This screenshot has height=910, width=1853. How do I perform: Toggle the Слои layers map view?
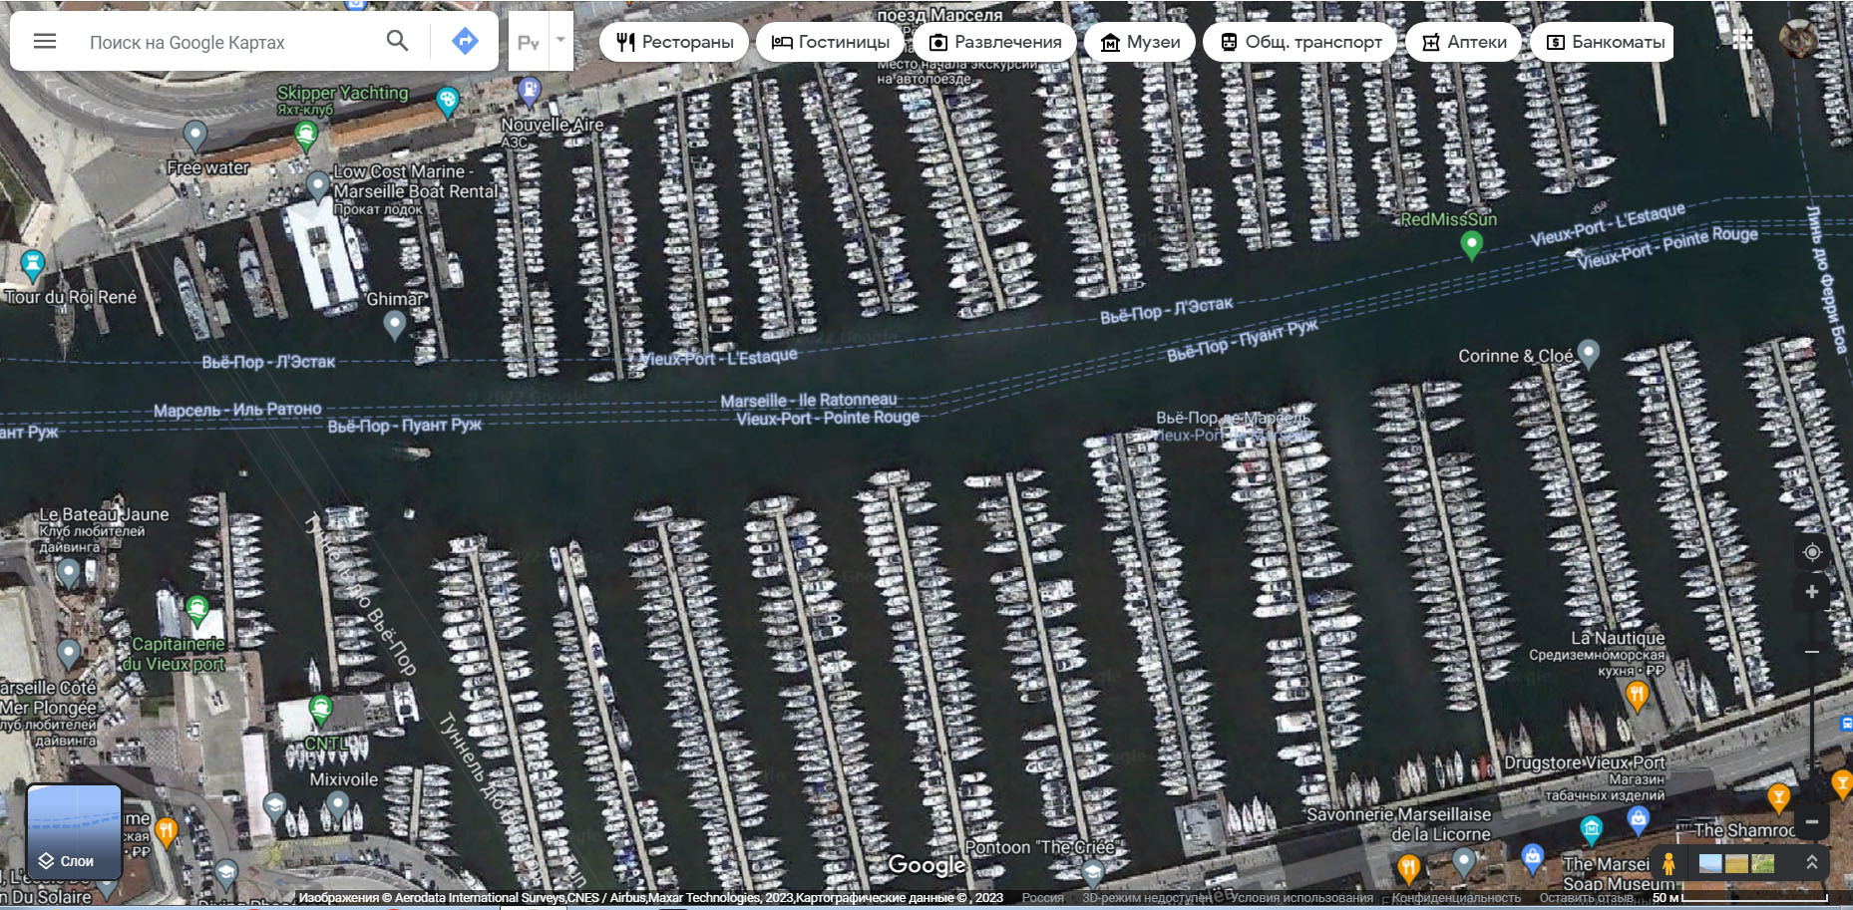74,832
